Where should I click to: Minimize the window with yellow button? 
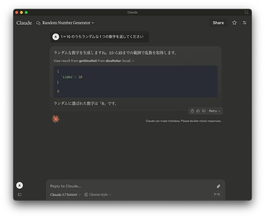21,12
